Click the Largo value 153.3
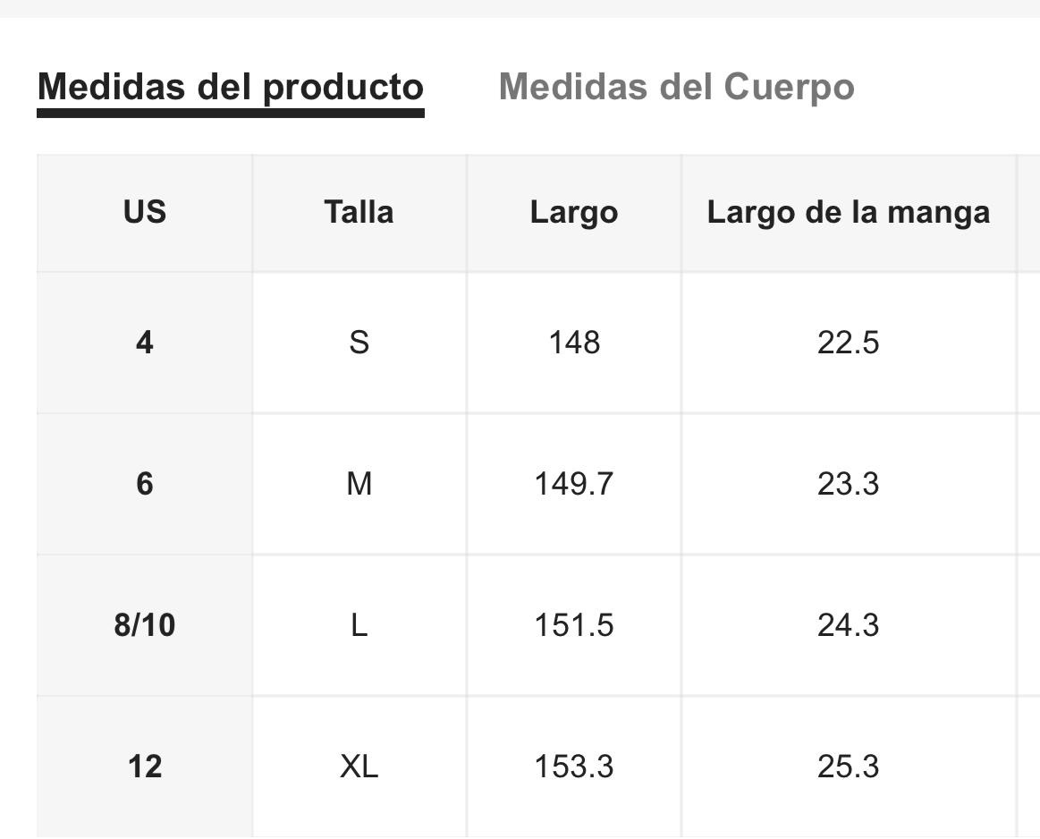This screenshot has height=839, width=1040. [x=574, y=767]
